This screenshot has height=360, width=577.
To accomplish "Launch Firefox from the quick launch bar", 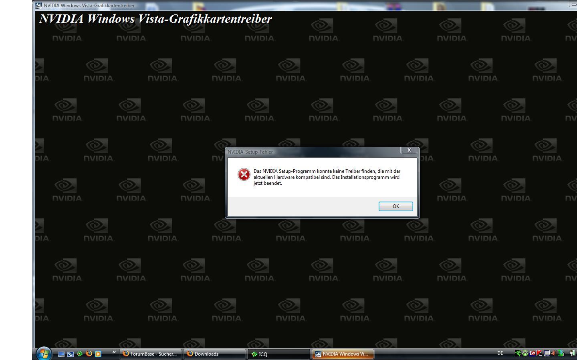I will 89,354.
